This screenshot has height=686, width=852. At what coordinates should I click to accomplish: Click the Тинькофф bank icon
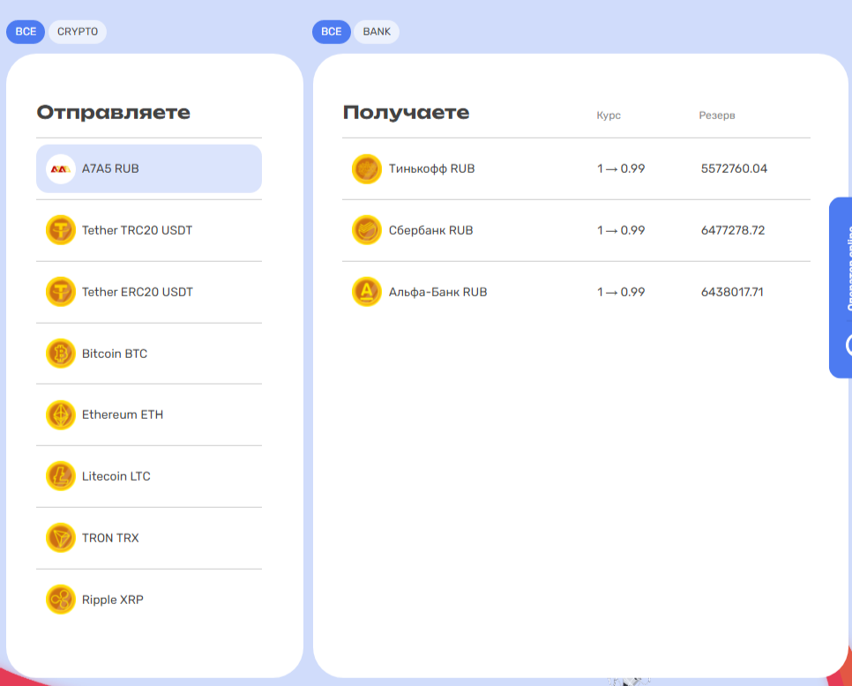pyautogui.click(x=367, y=169)
